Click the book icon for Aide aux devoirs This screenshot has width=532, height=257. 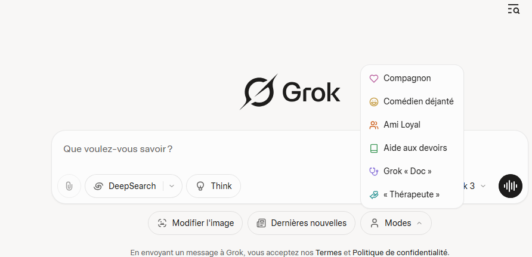tap(373, 148)
